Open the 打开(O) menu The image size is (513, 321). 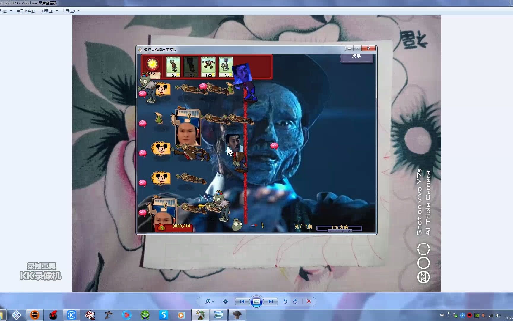coord(68,11)
